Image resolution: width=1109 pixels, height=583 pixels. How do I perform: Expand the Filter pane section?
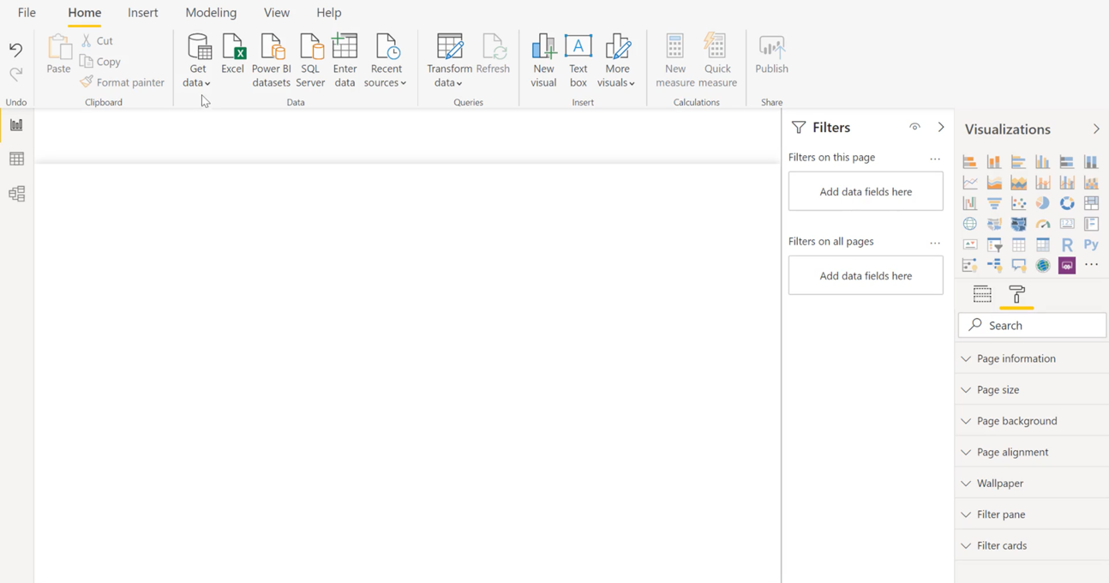1032,514
